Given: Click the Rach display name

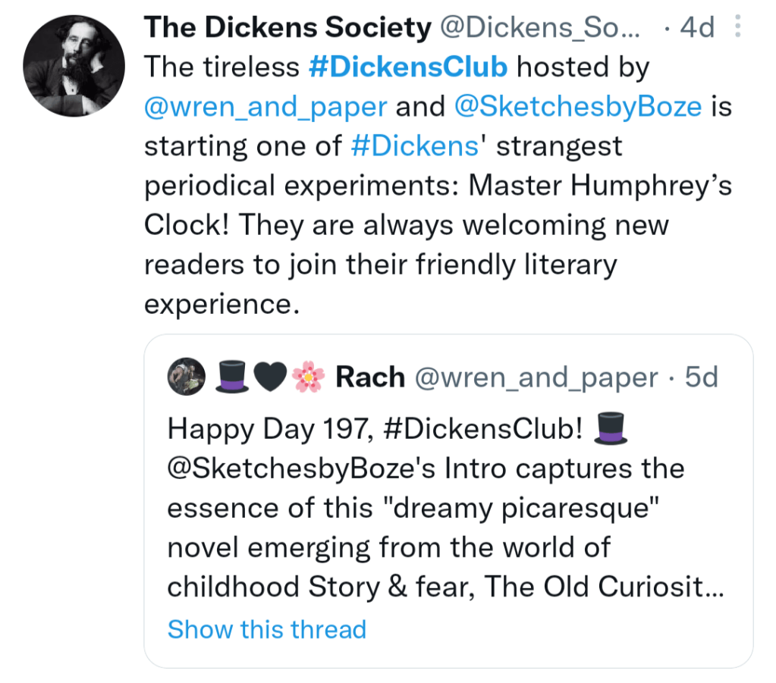Looking at the screenshot, I should coord(370,377).
